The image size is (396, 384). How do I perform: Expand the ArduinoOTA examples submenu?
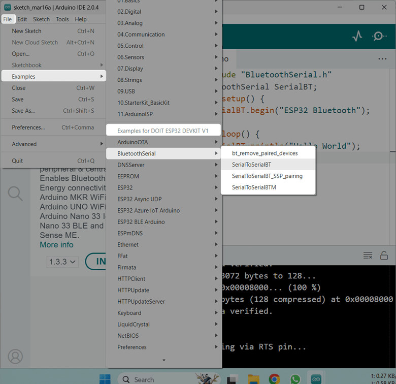coord(163,142)
